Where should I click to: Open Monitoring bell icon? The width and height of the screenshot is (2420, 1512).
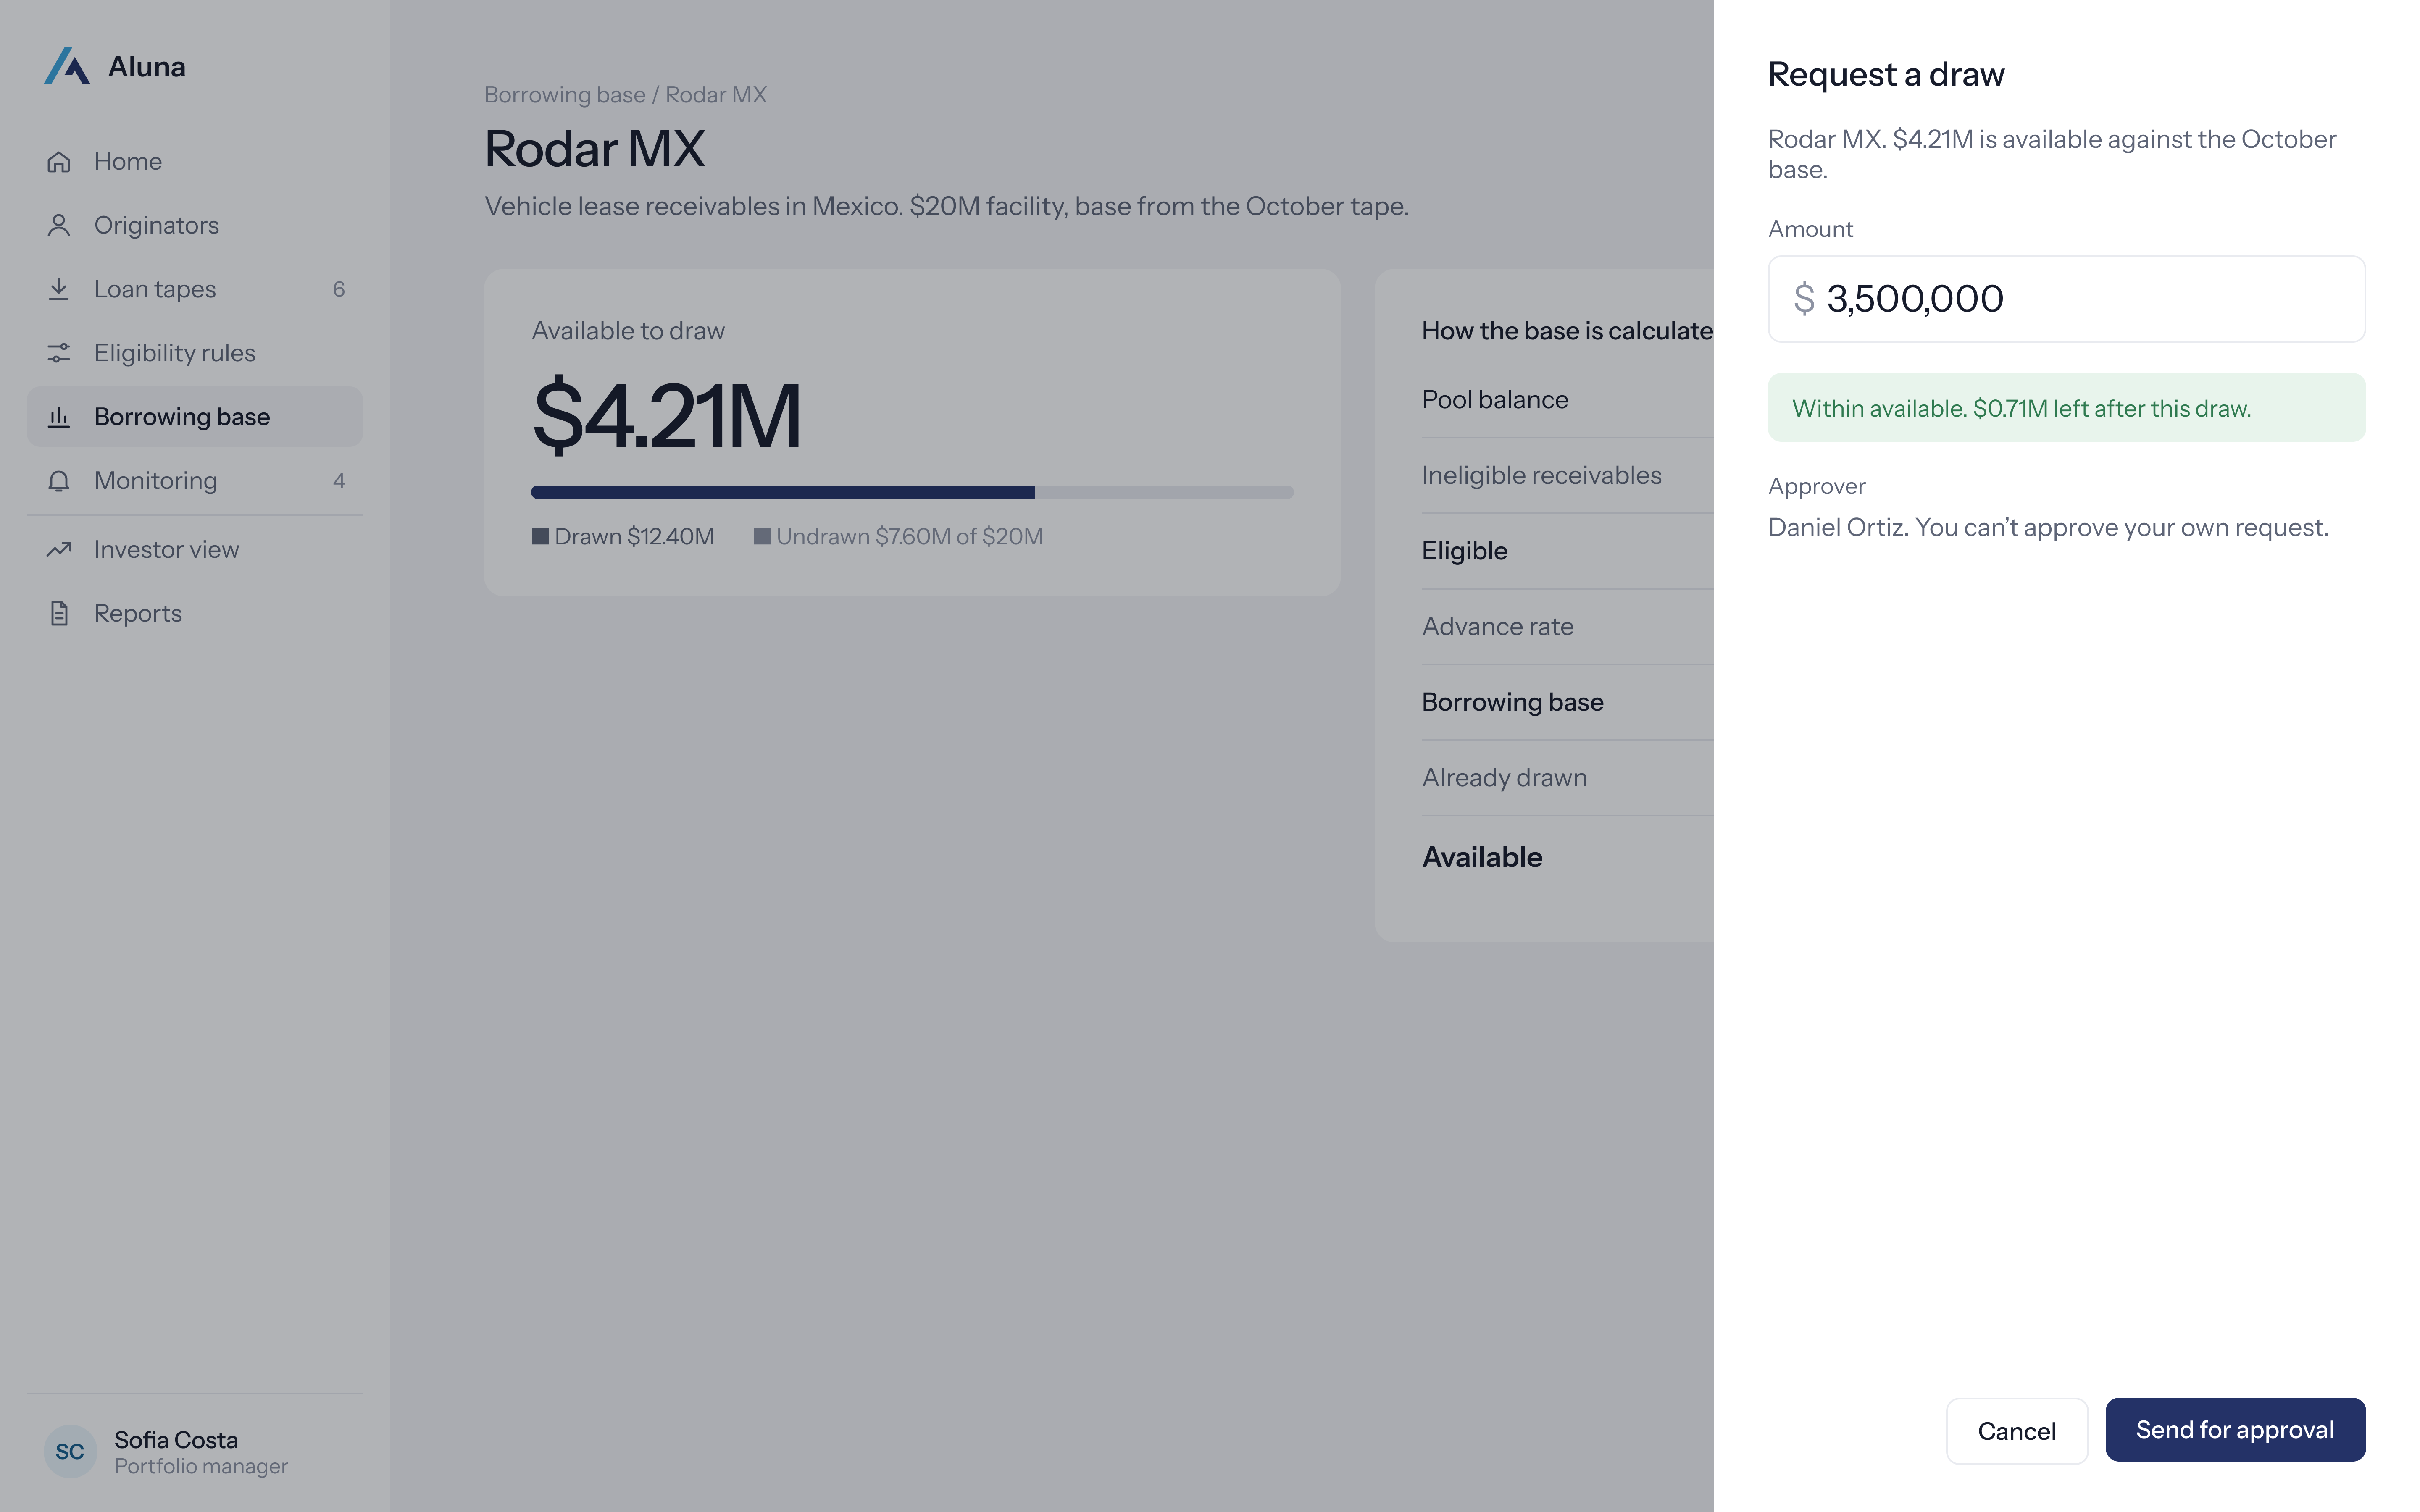click(x=59, y=481)
